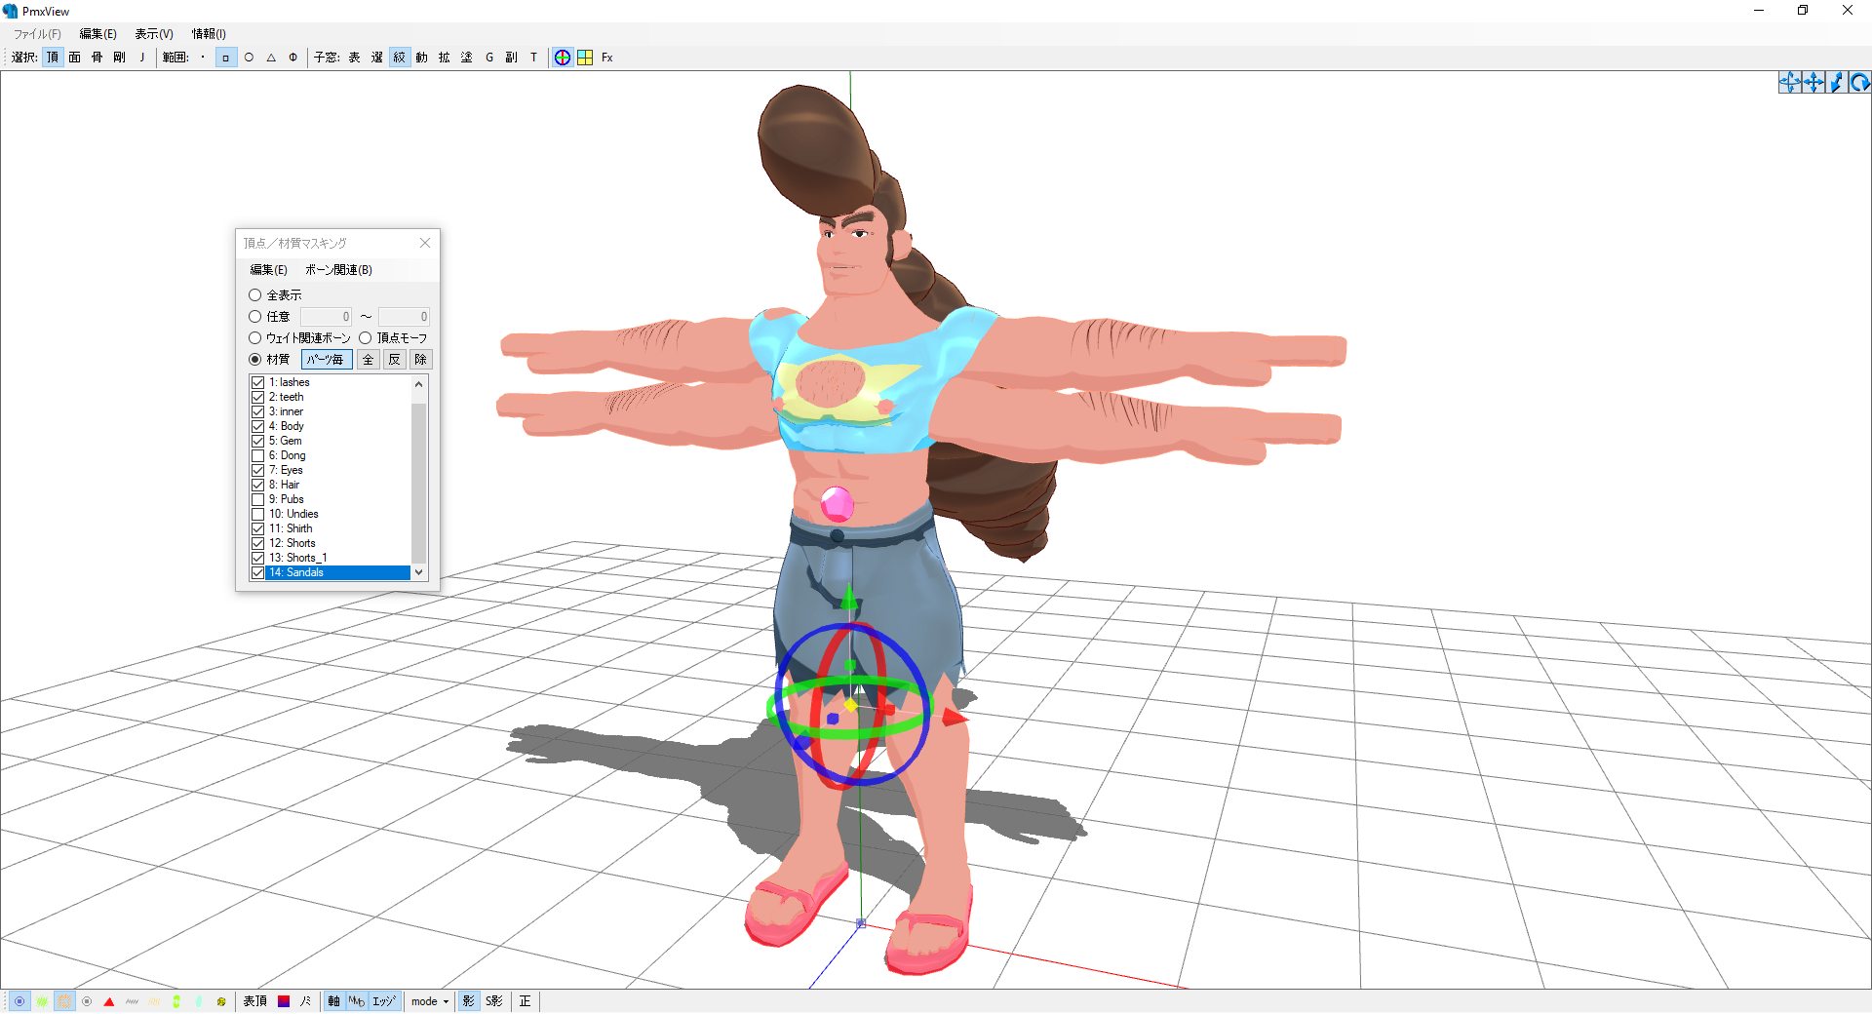Select the ウェイト関連ボーン radio button

[x=299, y=338]
